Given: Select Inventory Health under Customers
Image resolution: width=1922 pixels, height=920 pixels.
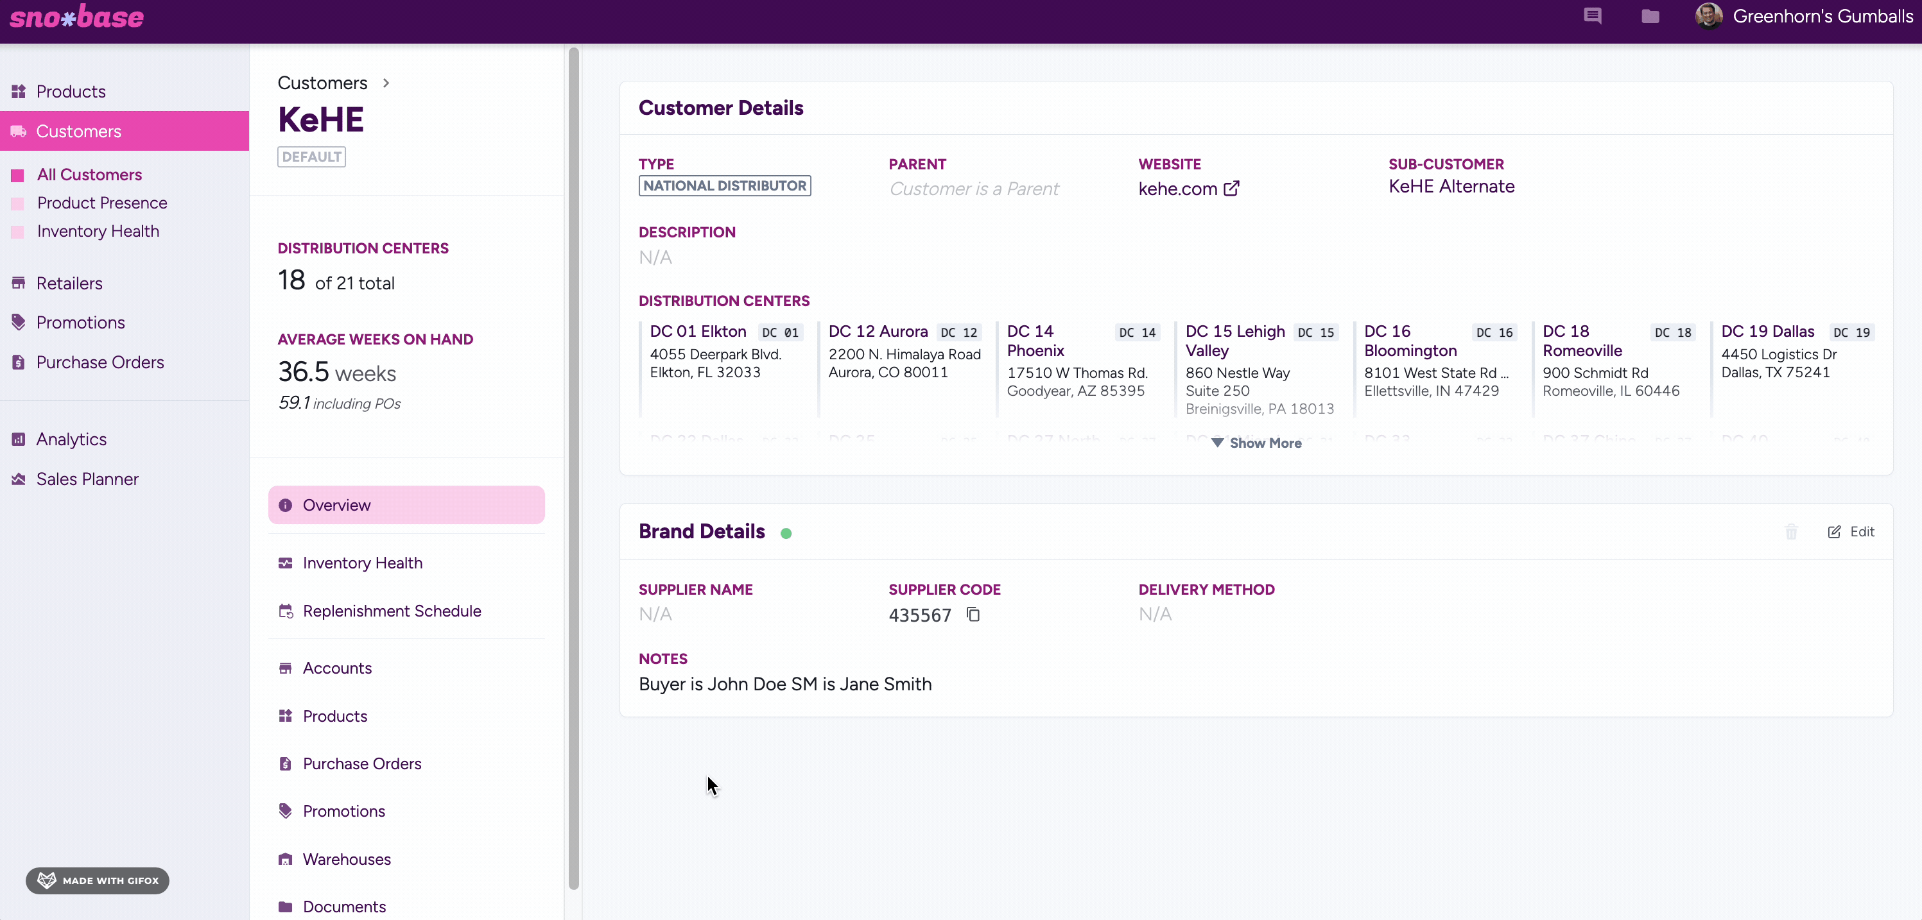Looking at the screenshot, I should (x=98, y=231).
